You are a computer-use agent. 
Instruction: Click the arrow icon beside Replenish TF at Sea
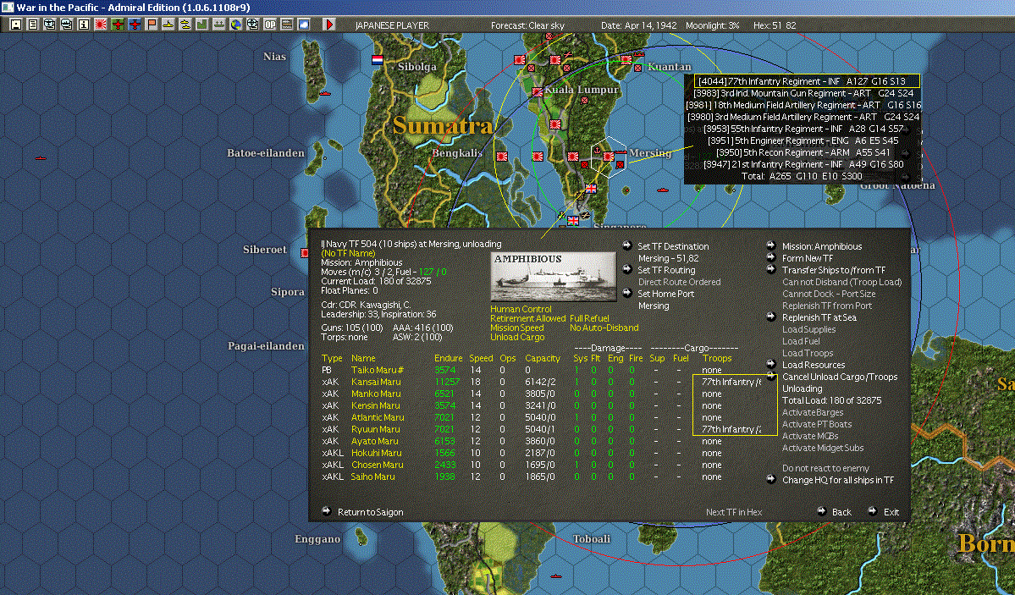(771, 317)
